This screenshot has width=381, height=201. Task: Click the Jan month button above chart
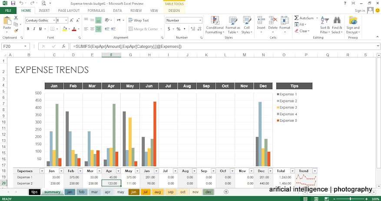click(x=54, y=86)
